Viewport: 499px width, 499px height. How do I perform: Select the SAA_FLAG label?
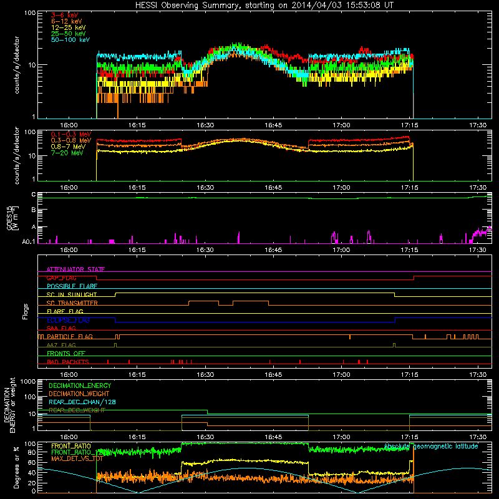[x=61, y=328]
